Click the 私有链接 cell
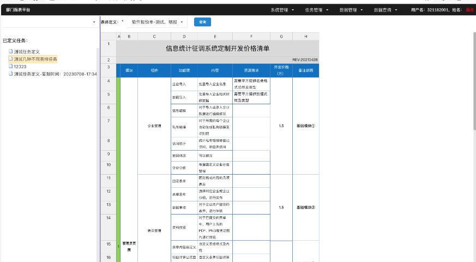Viewport: 476px width, 262px height. (x=184, y=127)
